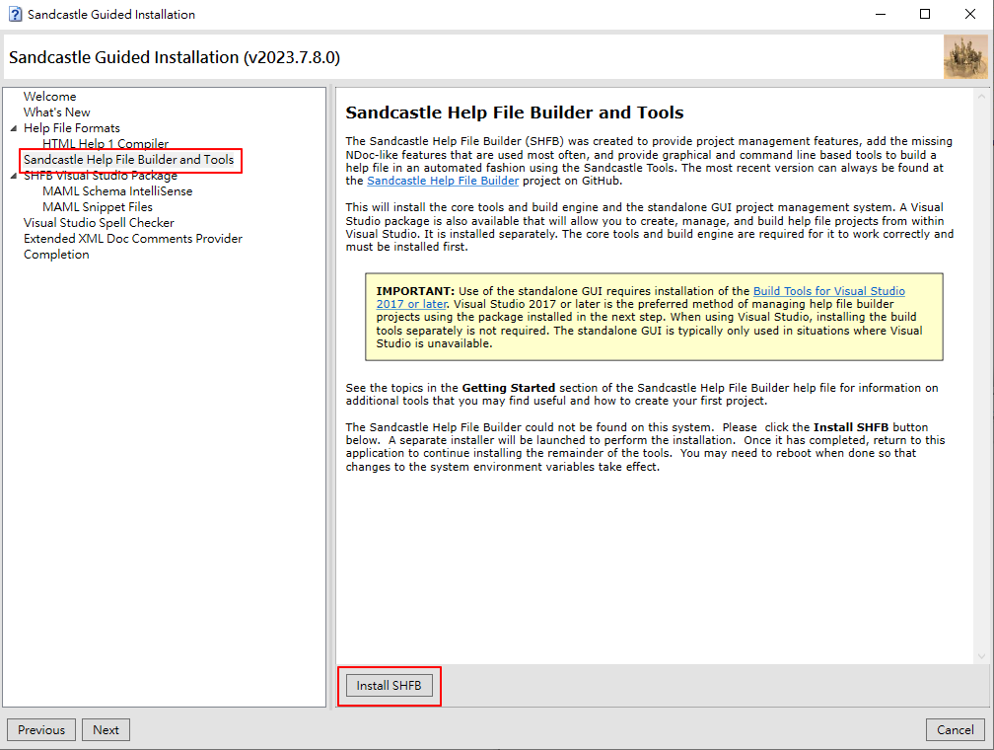Open the What's New page
Viewport: 994px width, 750px height.
coord(57,112)
